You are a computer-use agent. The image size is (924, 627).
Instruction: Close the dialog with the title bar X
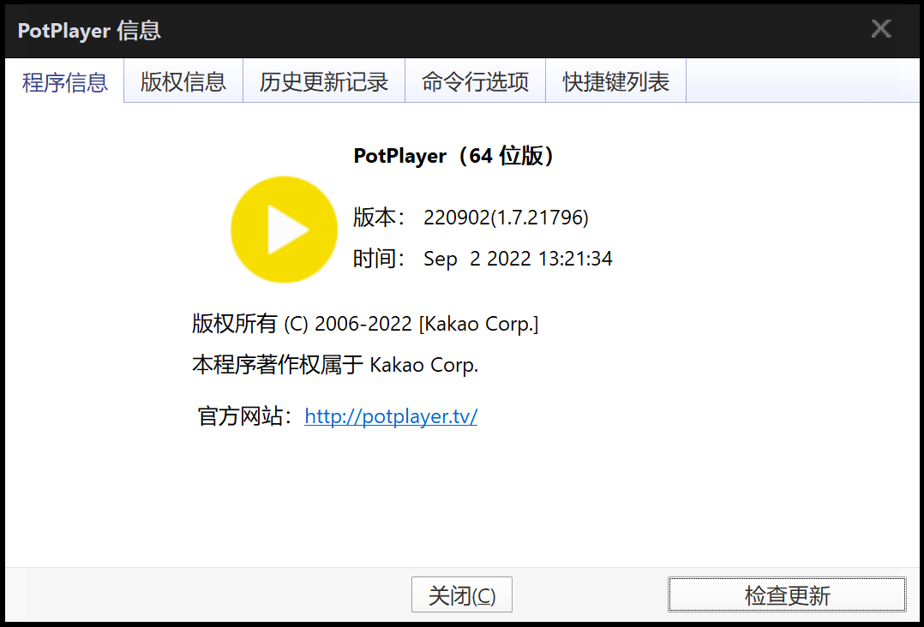point(881,29)
